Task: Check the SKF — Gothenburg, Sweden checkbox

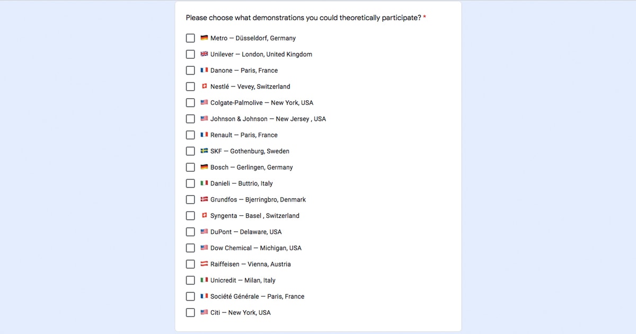Action: 190,151
